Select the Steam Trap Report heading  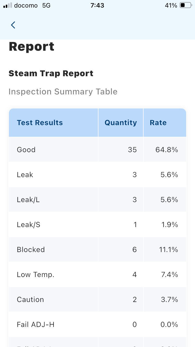51,73
